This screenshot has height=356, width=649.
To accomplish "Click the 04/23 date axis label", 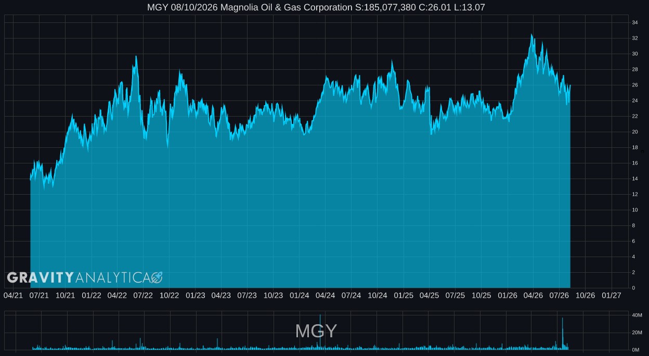I will pyautogui.click(x=221, y=295).
